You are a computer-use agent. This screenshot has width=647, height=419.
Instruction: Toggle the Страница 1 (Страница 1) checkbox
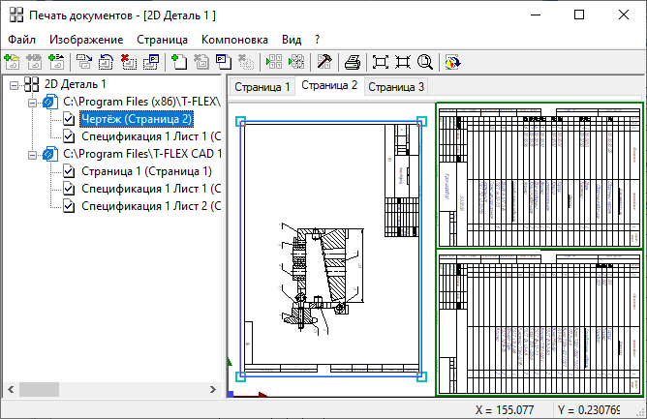(69, 171)
